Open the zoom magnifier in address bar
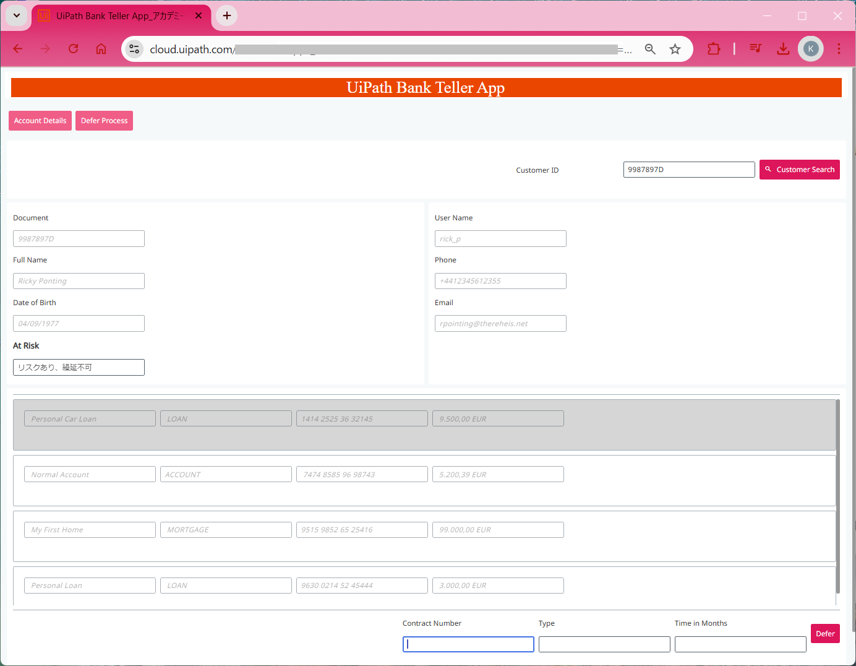This screenshot has width=856, height=666. pos(650,49)
